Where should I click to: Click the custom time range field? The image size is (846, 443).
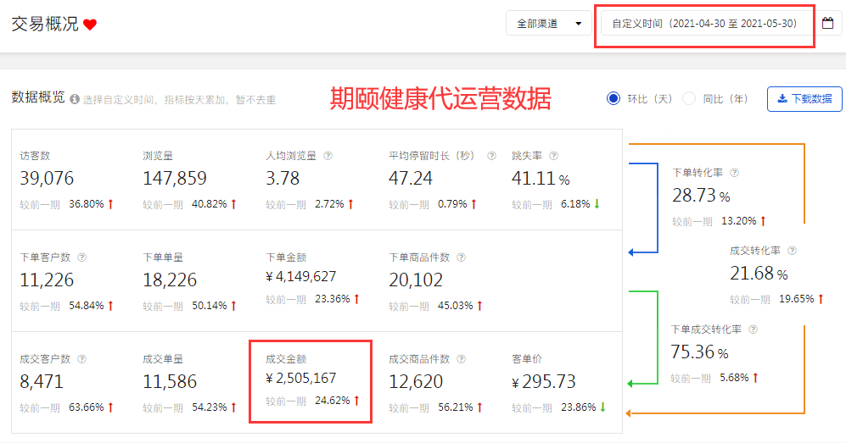(704, 24)
